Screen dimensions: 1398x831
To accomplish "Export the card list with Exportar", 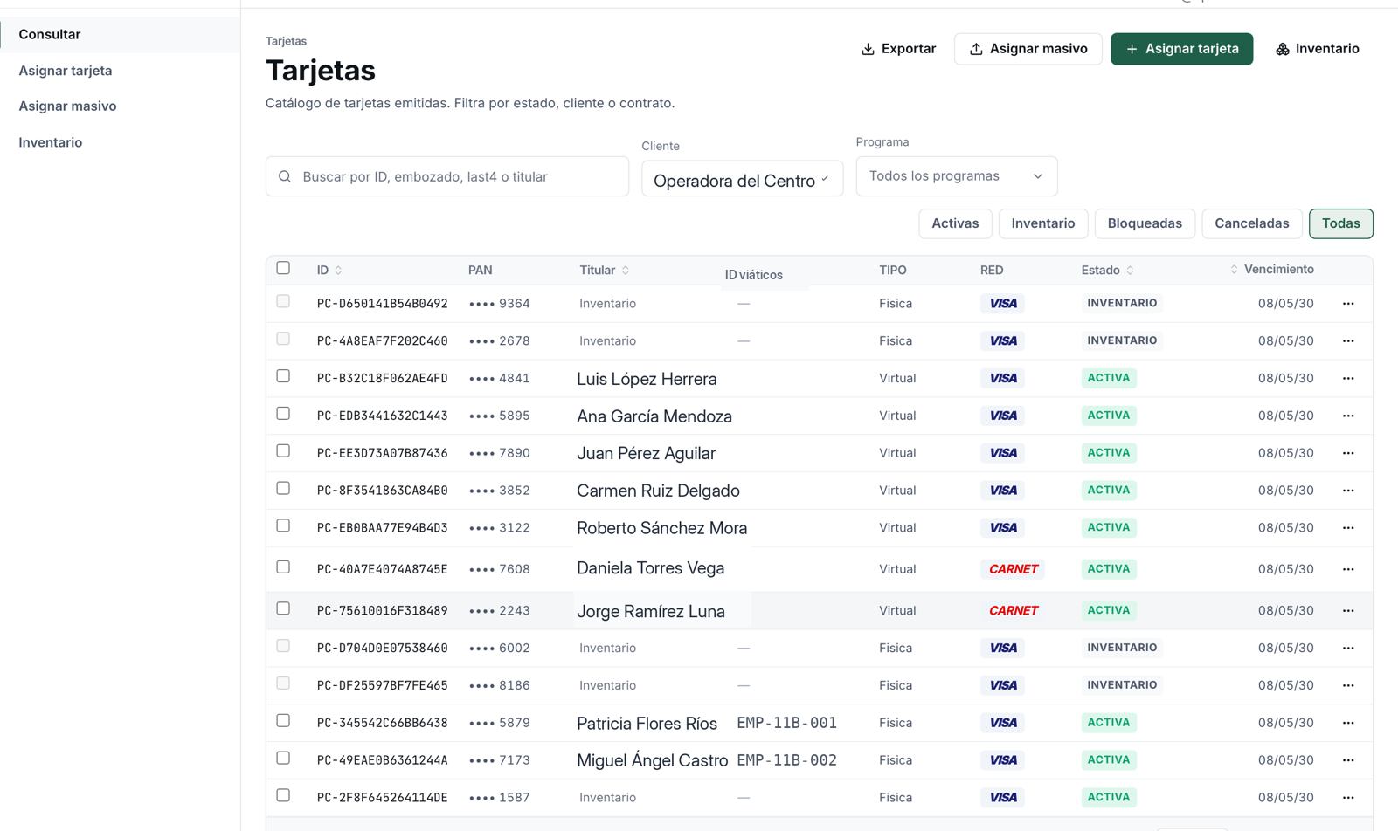I will tap(898, 49).
